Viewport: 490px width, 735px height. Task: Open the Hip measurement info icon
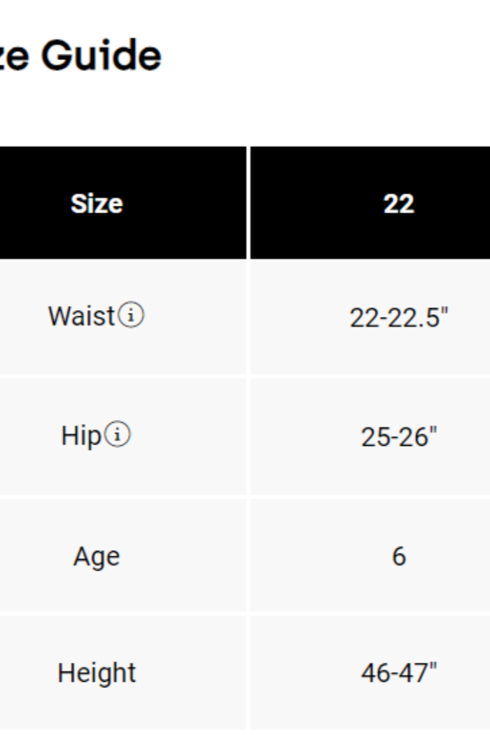point(118,435)
